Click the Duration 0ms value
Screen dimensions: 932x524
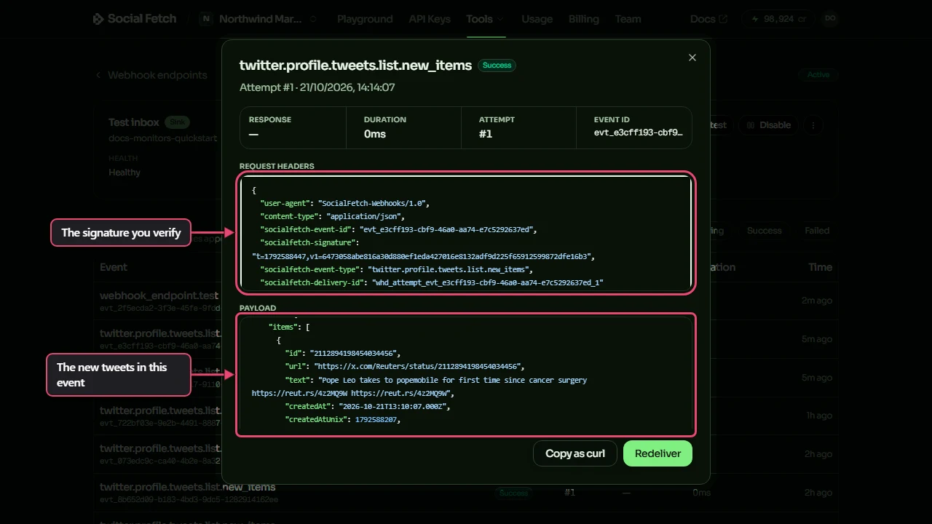click(x=375, y=134)
